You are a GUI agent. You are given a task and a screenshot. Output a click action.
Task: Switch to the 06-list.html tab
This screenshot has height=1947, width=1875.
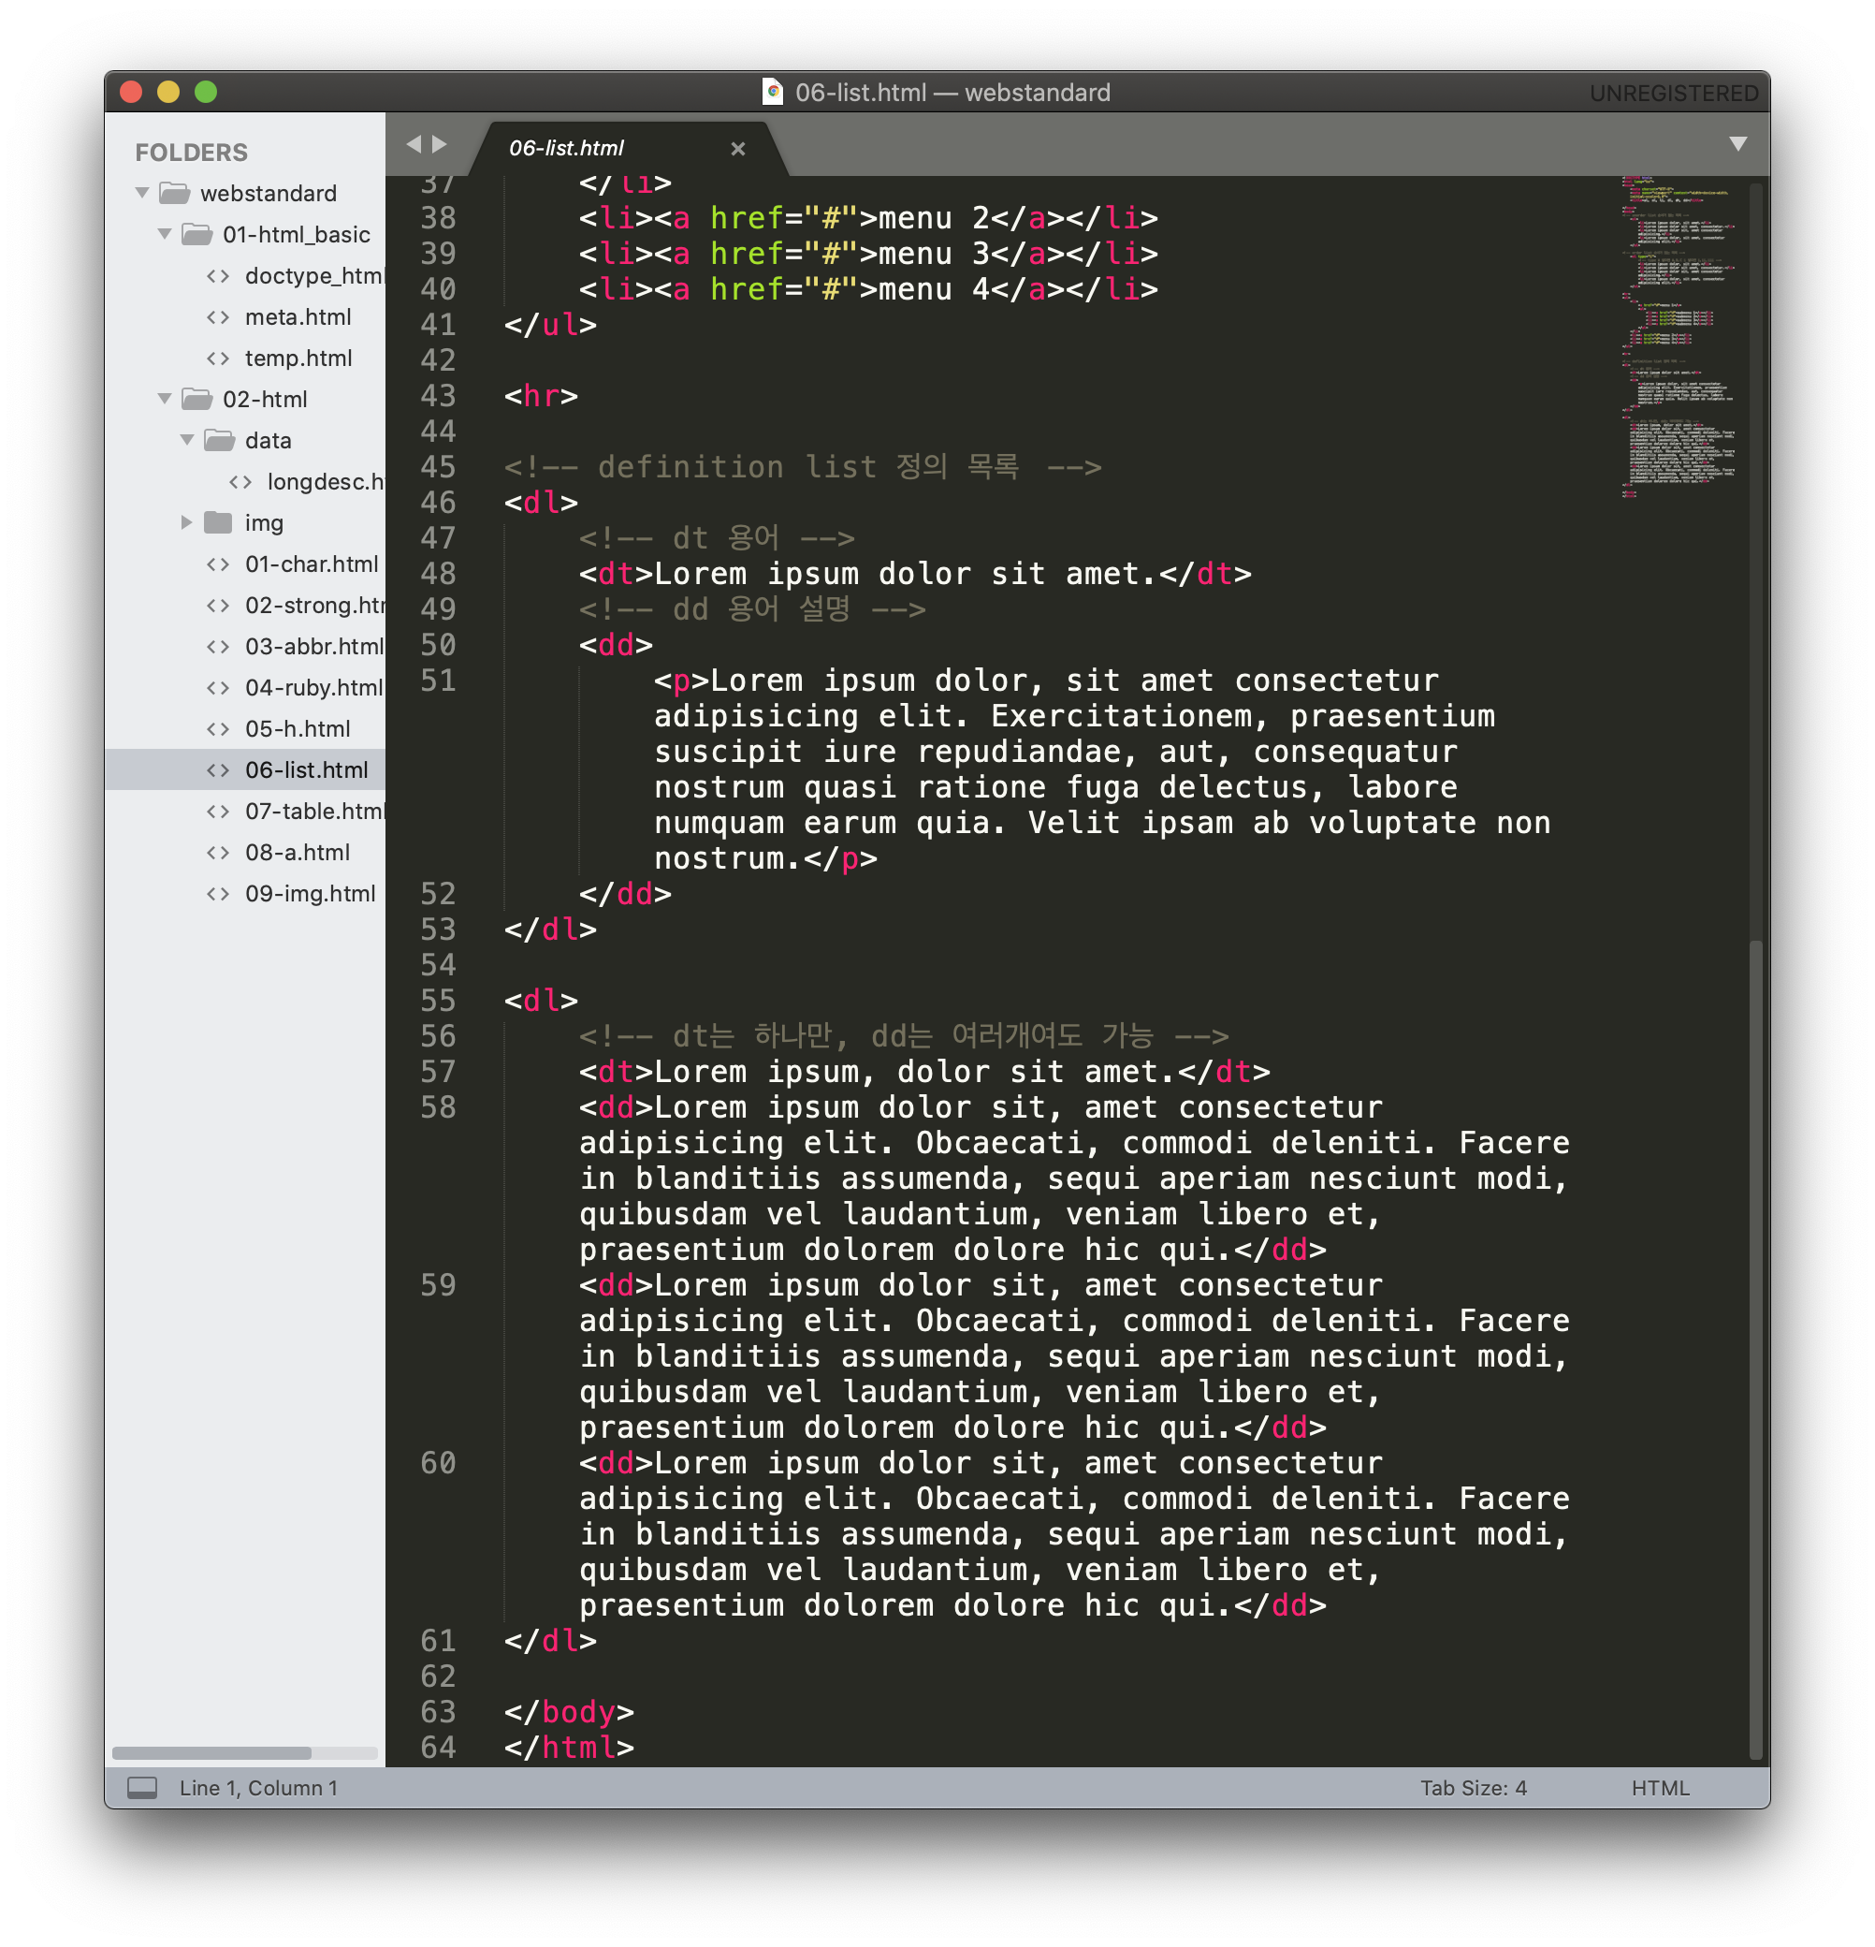pos(566,148)
